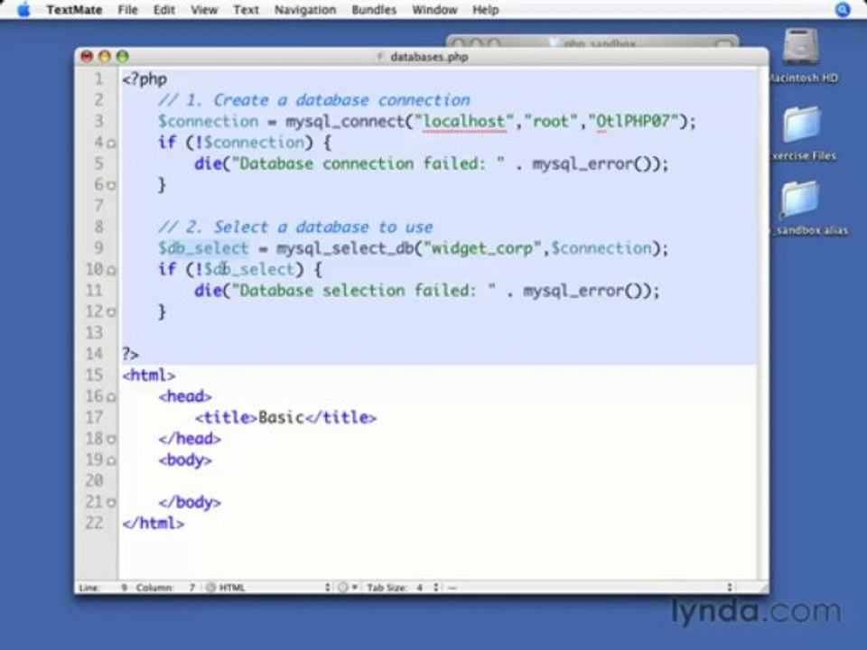Click the databases.php document proxy icon
The image size is (867, 650).
(380, 57)
